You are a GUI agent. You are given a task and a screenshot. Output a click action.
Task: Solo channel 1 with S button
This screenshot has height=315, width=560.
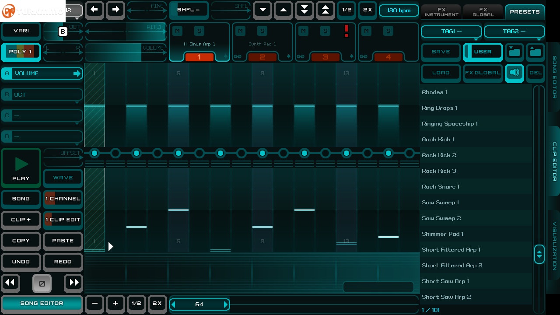click(x=199, y=31)
